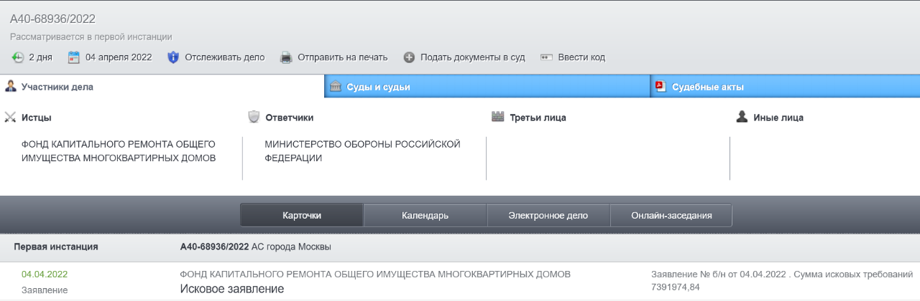Click the code entry icon
The width and height of the screenshot is (920, 301).
click(x=546, y=57)
